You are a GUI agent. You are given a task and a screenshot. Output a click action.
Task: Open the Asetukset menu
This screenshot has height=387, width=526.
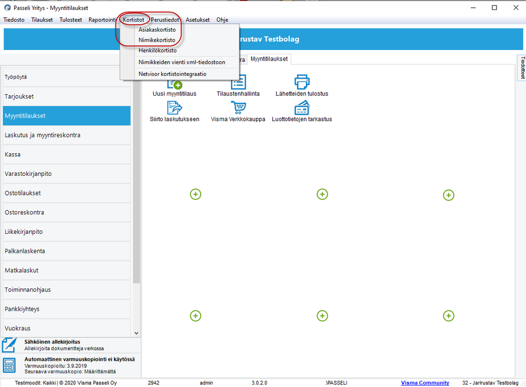click(x=197, y=20)
